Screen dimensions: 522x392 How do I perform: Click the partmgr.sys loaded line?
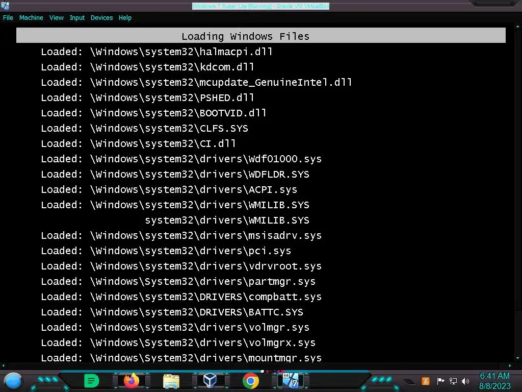[178, 282]
